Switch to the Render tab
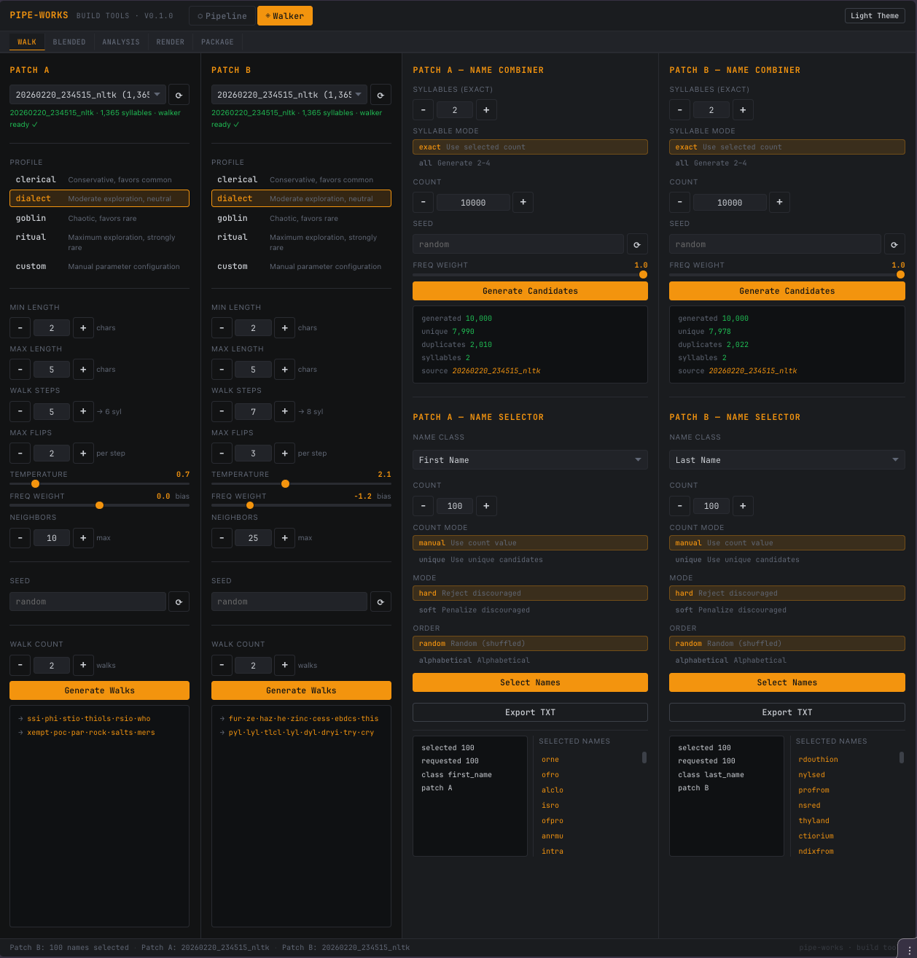917x958 pixels. [x=171, y=42]
